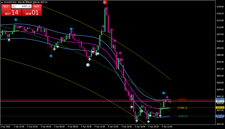The width and height of the screenshot is (225, 129).
Task: Select blue marker 2 above 3 Apr 23:30
Action: (16, 20)
